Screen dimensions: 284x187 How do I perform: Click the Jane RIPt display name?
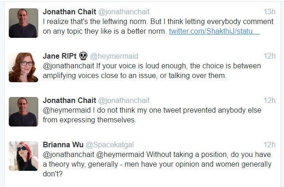click(59, 56)
